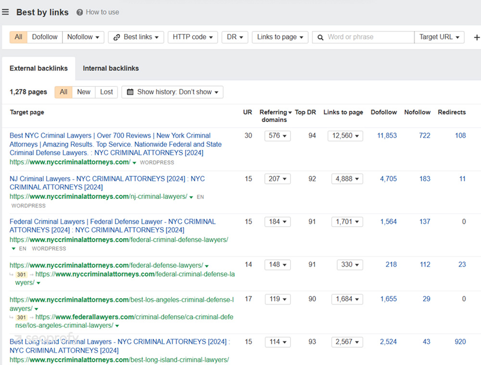Viewport: 481px width, 365px height.
Task: Open the 1,564 dofollow links
Action: pyautogui.click(x=388, y=222)
